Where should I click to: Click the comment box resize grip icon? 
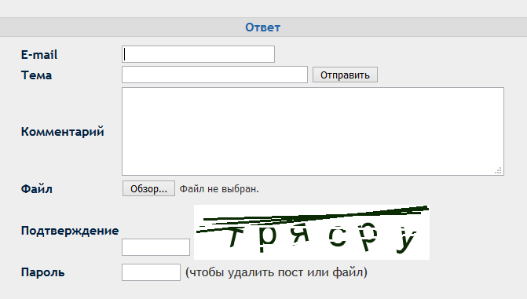click(x=498, y=170)
